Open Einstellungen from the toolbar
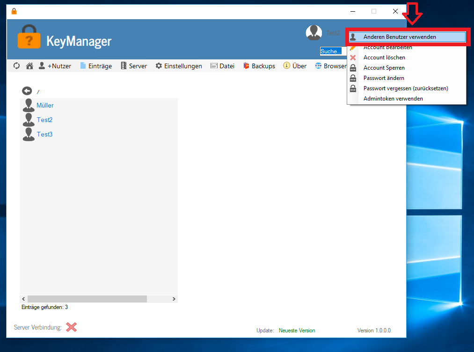Screen dimensions: 474x352 (179, 66)
